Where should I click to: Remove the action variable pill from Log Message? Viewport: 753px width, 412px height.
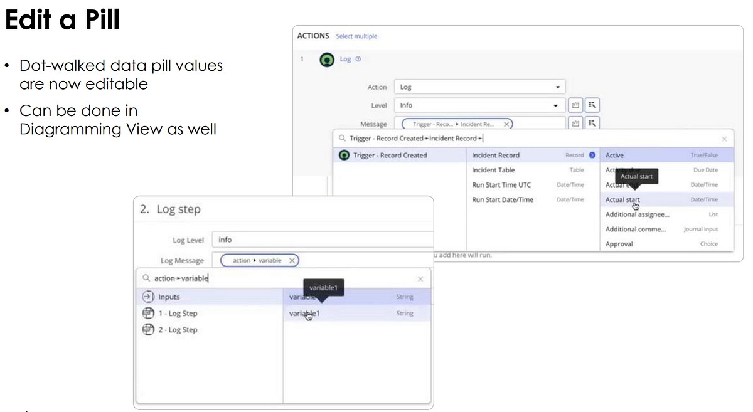(292, 260)
